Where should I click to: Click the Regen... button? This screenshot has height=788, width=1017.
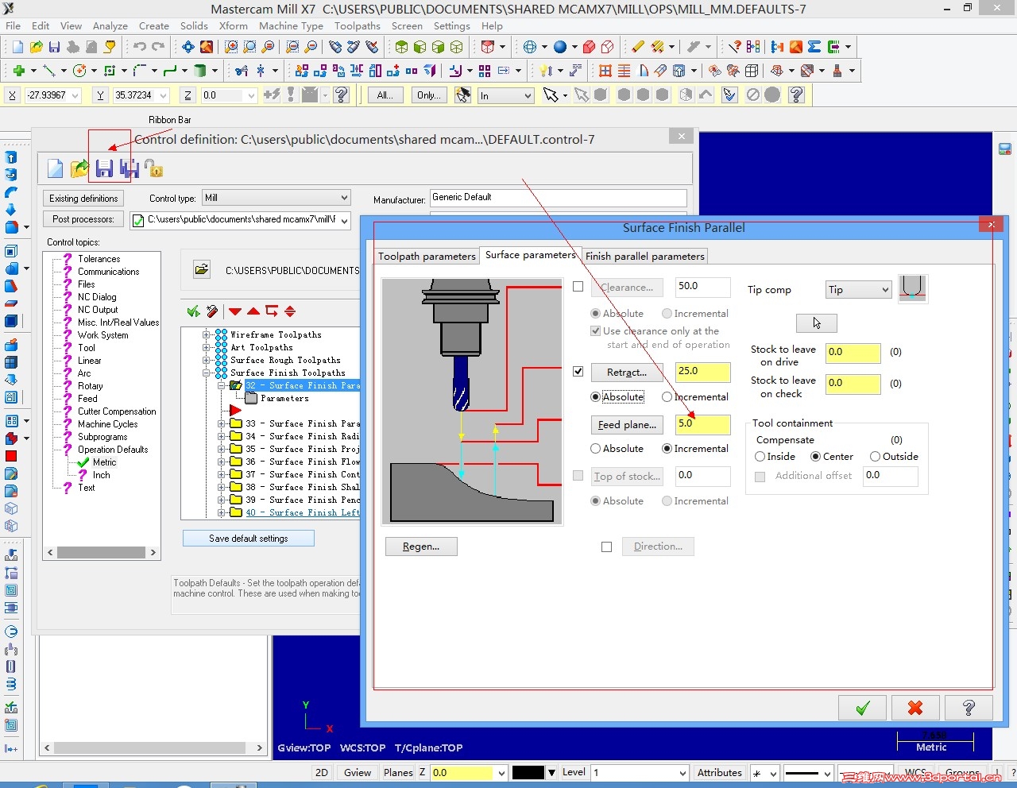click(421, 547)
